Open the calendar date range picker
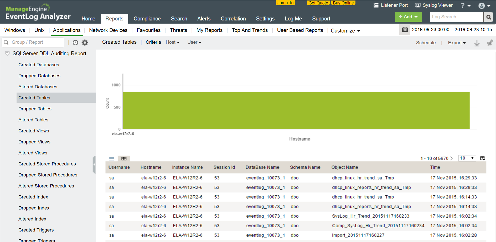The height and width of the screenshot is (242, 496). point(405,30)
